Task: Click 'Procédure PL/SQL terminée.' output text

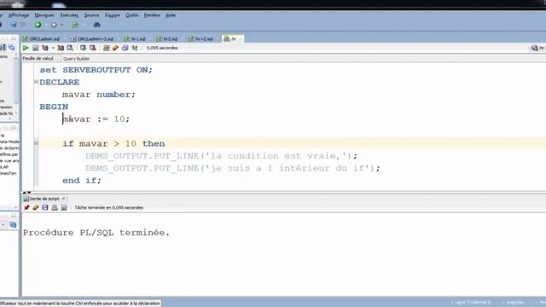Action: coord(96,233)
